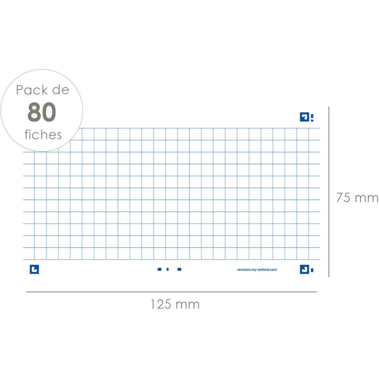Open the revision.my-oxford.com link
The height and width of the screenshot is (379, 379).
[257, 269]
